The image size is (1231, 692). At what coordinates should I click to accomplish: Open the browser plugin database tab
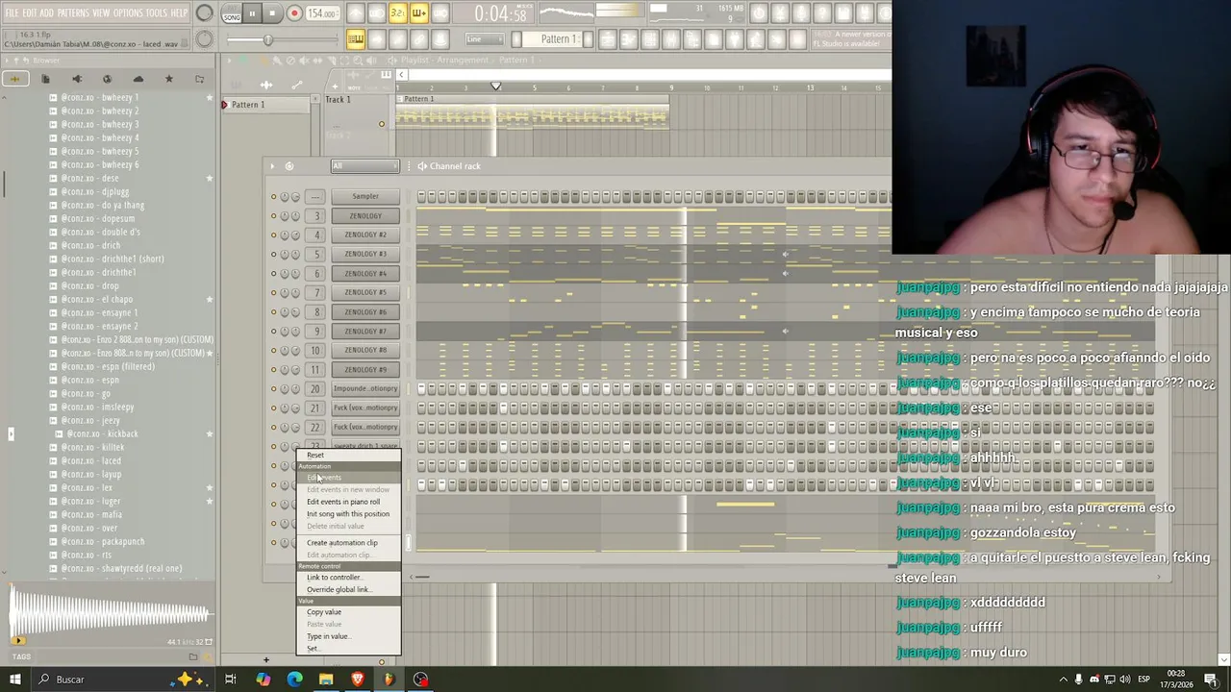[x=76, y=79]
